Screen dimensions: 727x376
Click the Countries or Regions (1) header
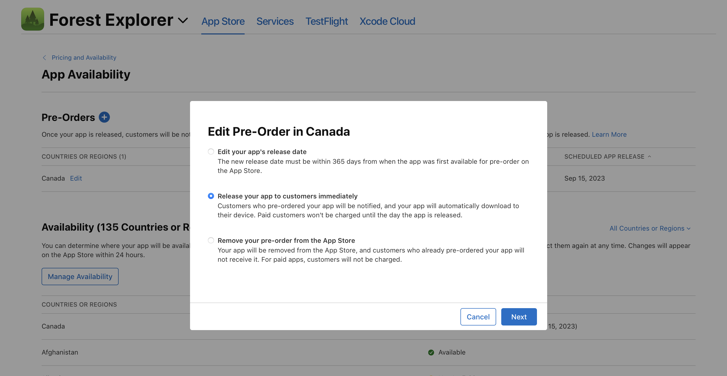pyautogui.click(x=84, y=156)
